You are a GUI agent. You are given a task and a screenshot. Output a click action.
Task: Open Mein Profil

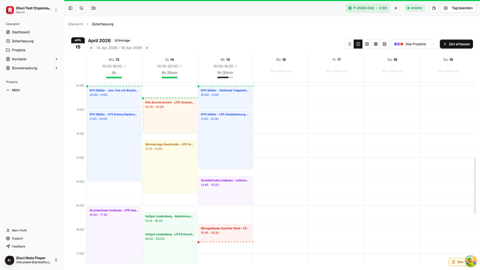(19, 231)
